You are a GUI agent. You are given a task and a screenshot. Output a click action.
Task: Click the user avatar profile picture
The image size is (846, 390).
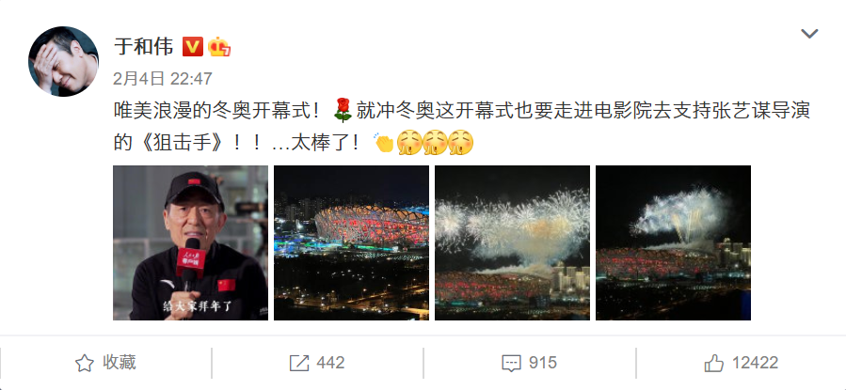coord(63,61)
